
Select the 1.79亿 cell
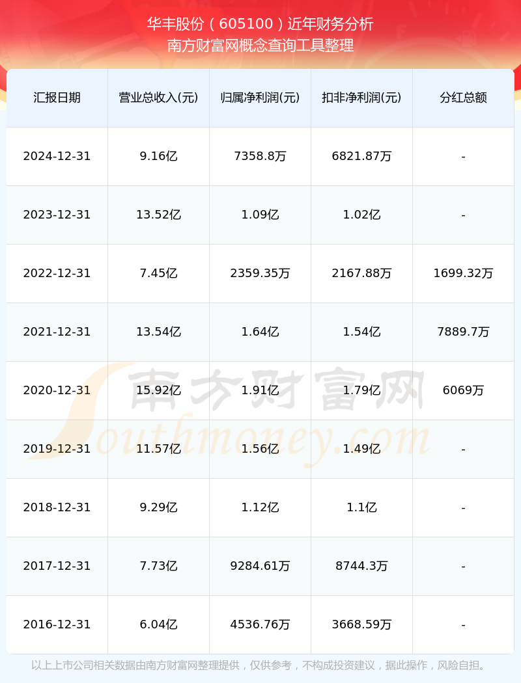(x=362, y=390)
